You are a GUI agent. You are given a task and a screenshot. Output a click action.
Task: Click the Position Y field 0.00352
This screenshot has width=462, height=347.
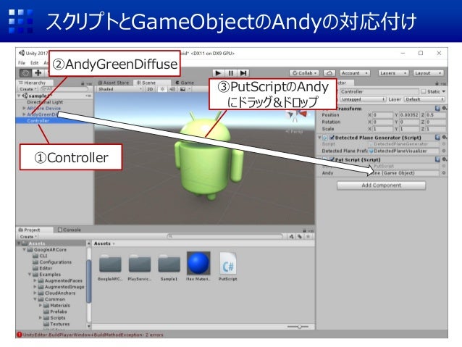pos(409,115)
